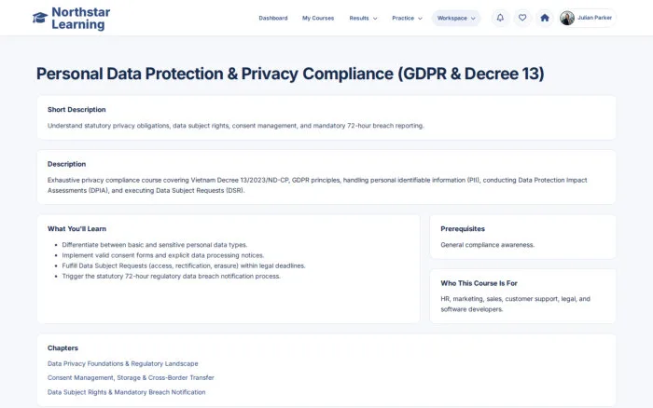Image resolution: width=653 pixels, height=408 pixels.
Task: Click bullet 'Differentiate between basic and sensitive personal data types'
Action: [155, 245]
